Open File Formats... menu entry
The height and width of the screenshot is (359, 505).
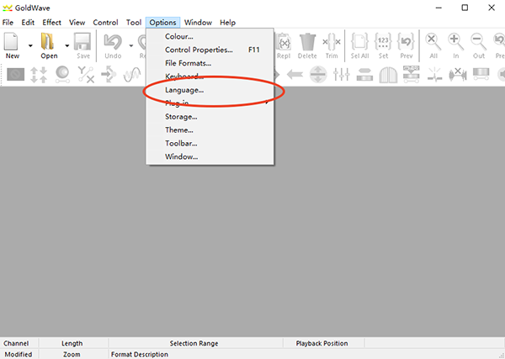tap(188, 63)
